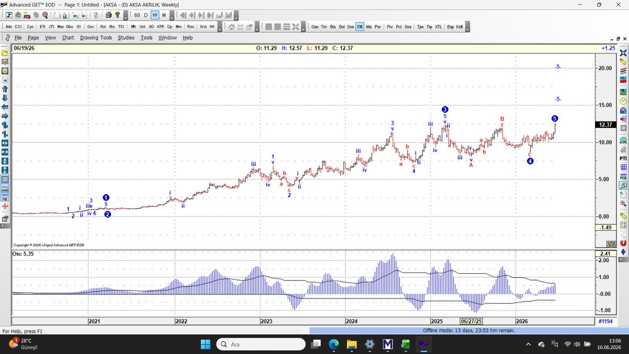Select the PTI tool in right sidebar

(623, 157)
